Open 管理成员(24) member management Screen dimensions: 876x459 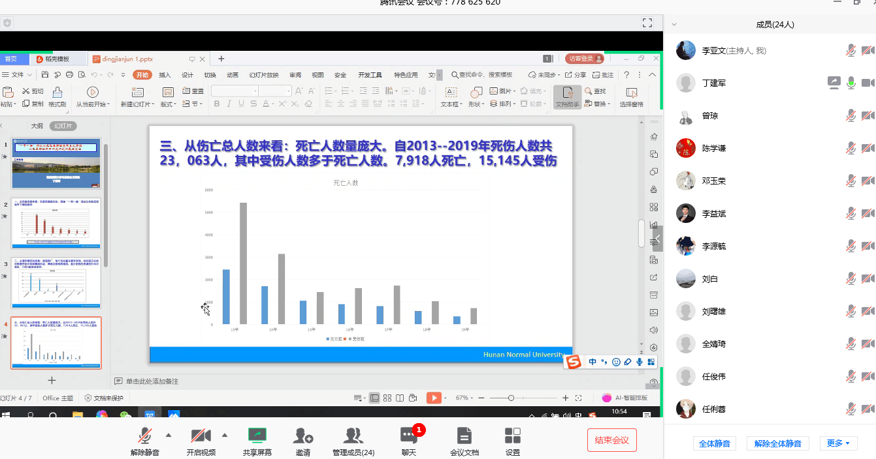pos(353,436)
